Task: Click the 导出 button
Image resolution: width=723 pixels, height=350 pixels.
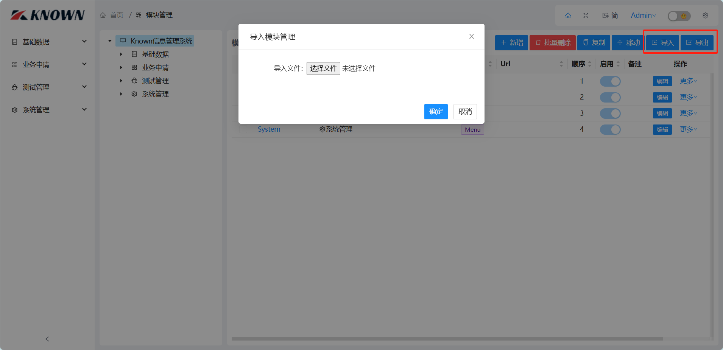Action: (x=697, y=43)
